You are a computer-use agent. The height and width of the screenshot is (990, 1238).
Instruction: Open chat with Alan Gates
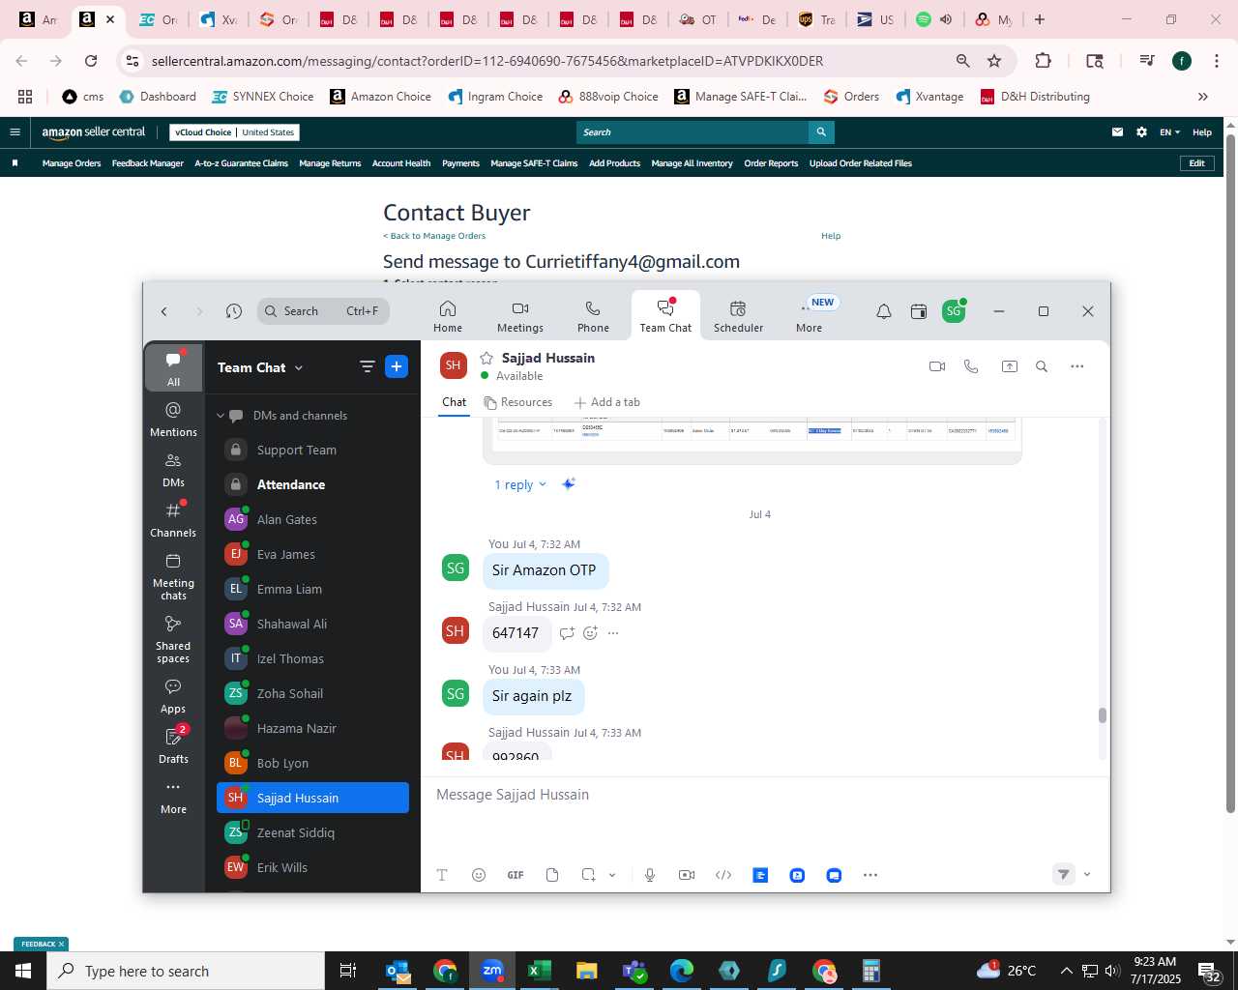[312, 519]
